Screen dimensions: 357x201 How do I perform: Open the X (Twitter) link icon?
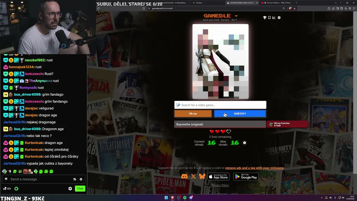tap(194, 176)
